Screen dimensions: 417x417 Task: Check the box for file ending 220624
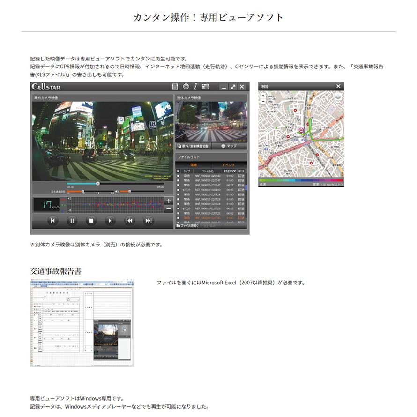point(178,204)
